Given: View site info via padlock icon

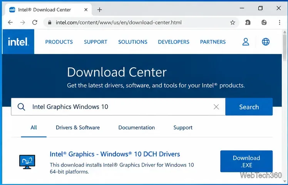Looking at the screenshot, I should [x=49, y=22].
